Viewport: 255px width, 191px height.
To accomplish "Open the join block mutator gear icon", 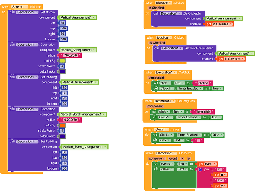I will [200, 170].
